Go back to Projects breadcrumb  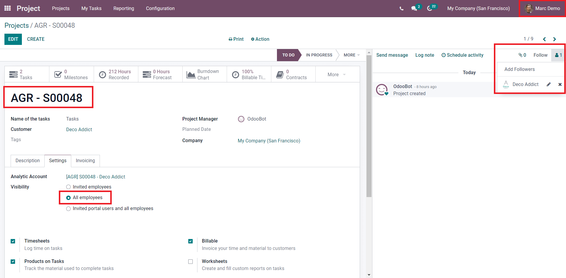(17, 25)
